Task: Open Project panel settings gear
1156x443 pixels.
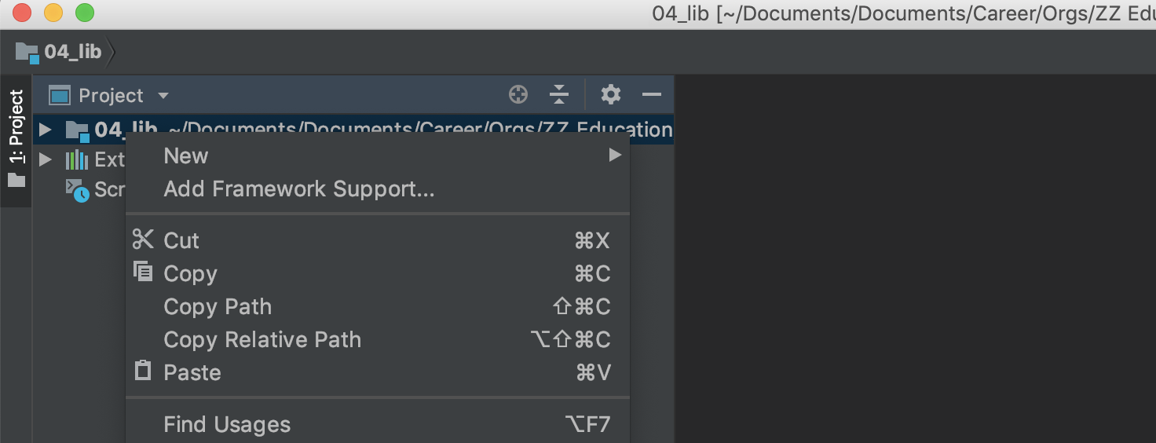Action: (611, 95)
